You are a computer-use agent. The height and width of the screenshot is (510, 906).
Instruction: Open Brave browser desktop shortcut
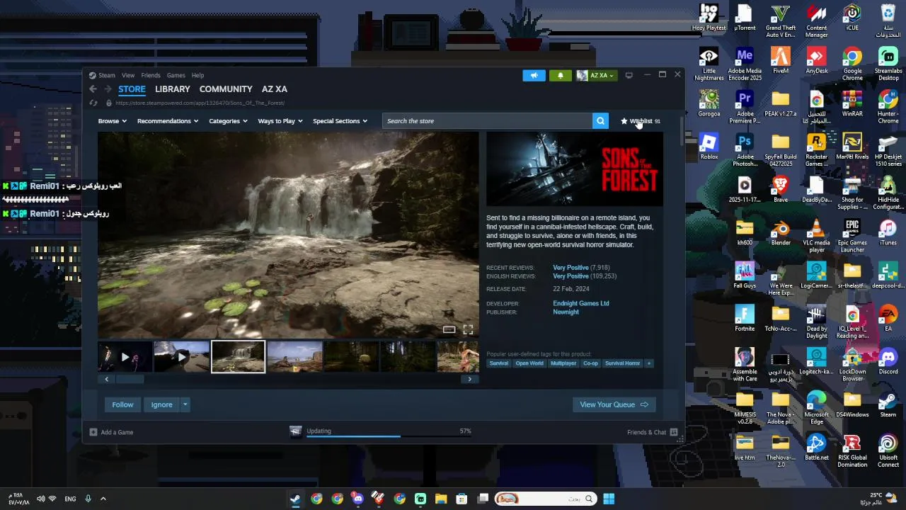pyautogui.click(x=781, y=189)
